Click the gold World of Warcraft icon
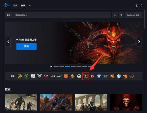 [x=20, y=76]
